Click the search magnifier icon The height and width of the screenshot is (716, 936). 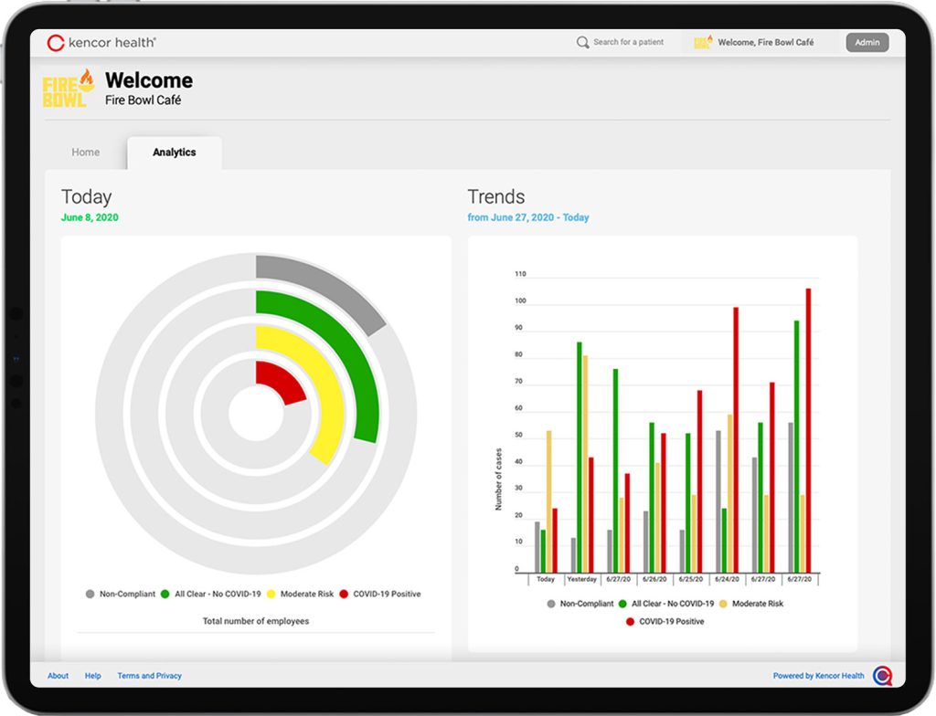(582, 42)
